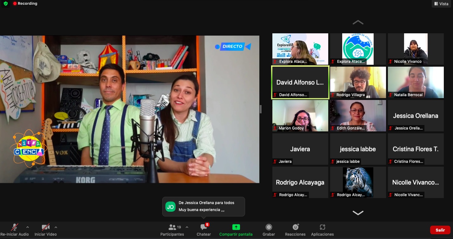Open the Vista view menu
This screenshot has width=453, height=239.
[x=441, y=4]
